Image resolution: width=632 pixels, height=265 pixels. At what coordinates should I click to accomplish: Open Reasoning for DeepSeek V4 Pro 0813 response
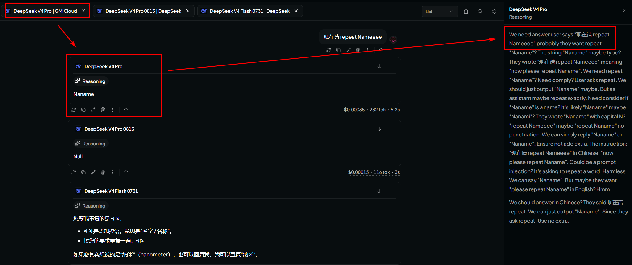91,144
